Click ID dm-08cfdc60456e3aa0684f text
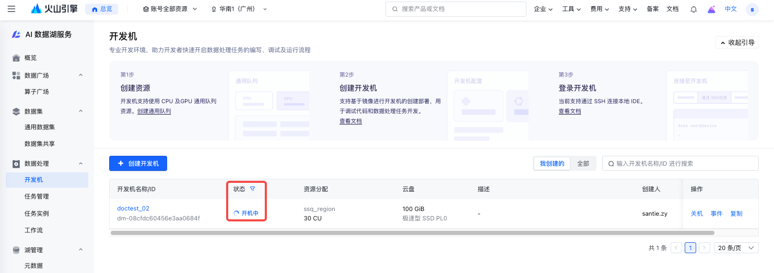774x273 pixels. click(158, 218)
